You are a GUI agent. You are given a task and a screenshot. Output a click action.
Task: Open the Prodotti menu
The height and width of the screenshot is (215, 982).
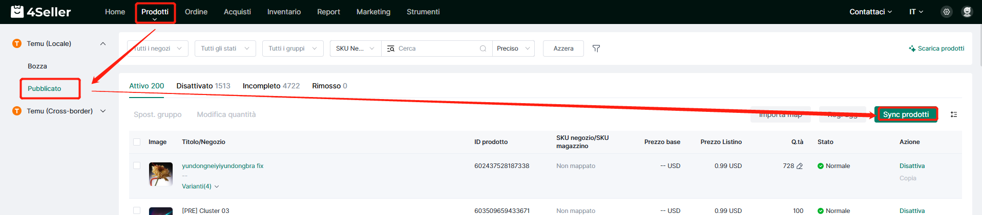pos(155,12)
